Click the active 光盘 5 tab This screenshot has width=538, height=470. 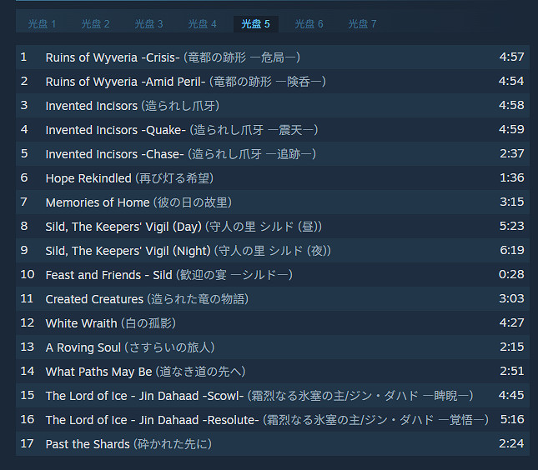pos(255,24)
